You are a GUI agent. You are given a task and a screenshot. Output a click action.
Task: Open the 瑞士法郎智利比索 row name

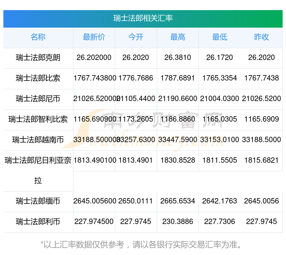(x=38, y=119)
